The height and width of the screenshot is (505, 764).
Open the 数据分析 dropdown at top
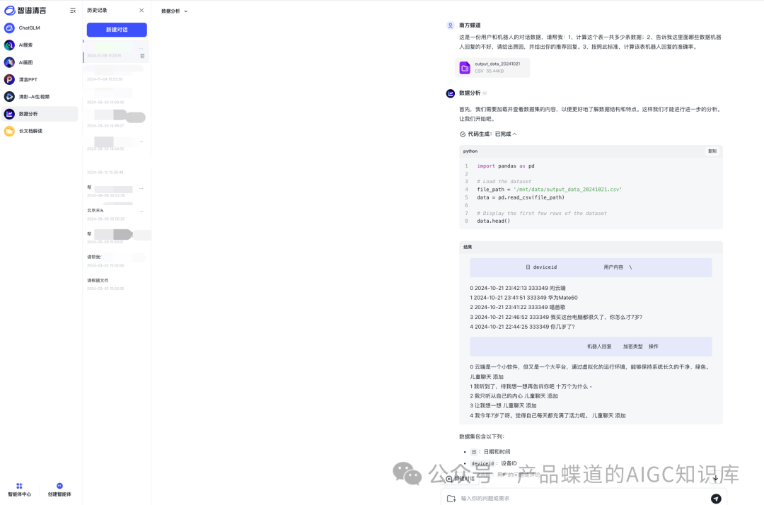point(175,11)
